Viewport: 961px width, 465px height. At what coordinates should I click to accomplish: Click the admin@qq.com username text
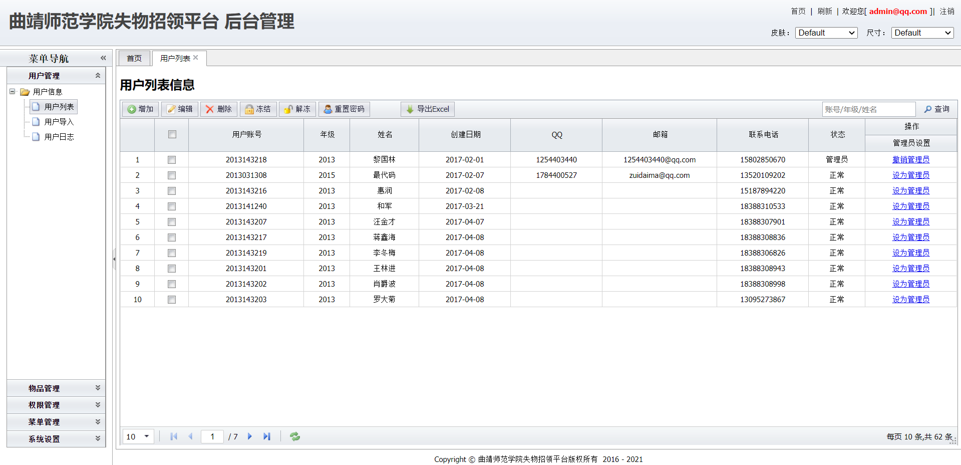898,11
